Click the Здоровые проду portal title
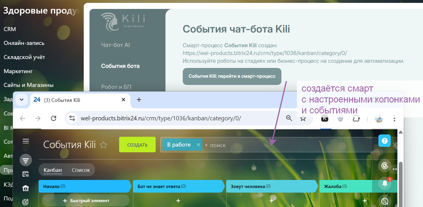 (41, 11)
